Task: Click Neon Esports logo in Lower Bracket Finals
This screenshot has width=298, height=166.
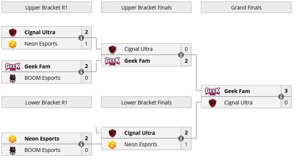Action: click(x=112, y=144)
